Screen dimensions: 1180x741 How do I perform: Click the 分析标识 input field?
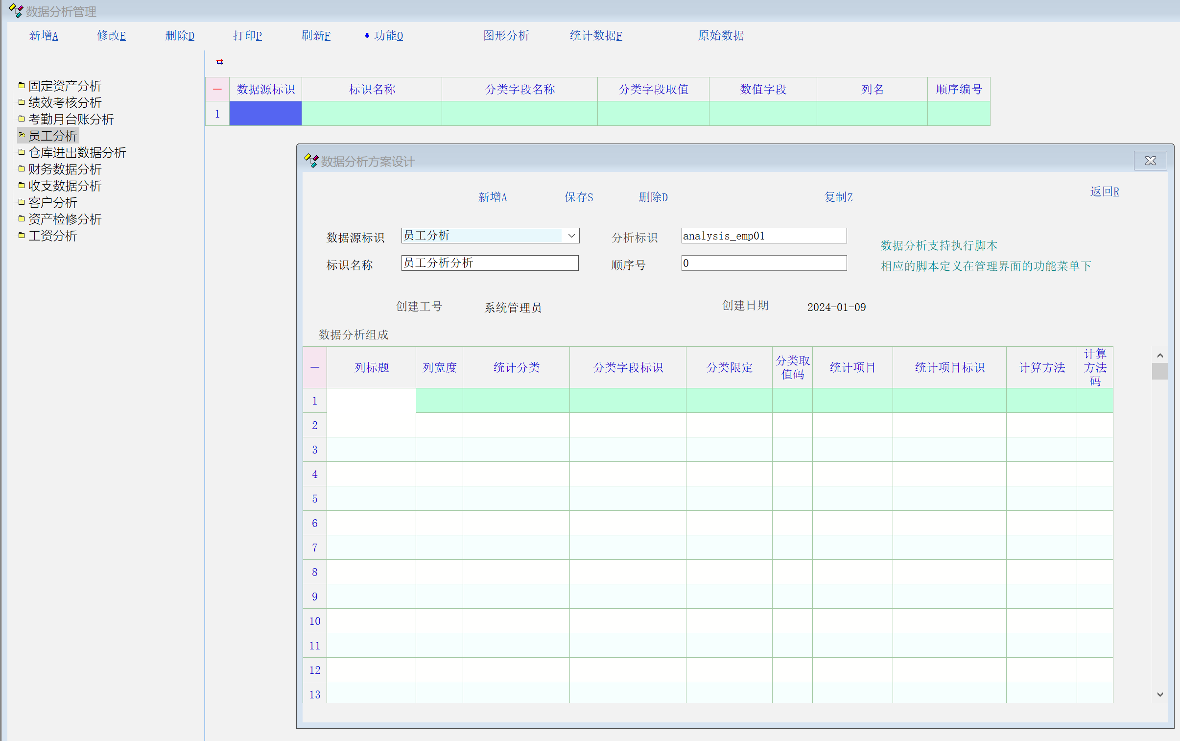763,236
